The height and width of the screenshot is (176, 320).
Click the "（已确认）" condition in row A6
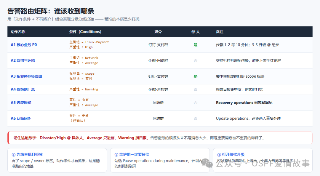click(78, 121)
